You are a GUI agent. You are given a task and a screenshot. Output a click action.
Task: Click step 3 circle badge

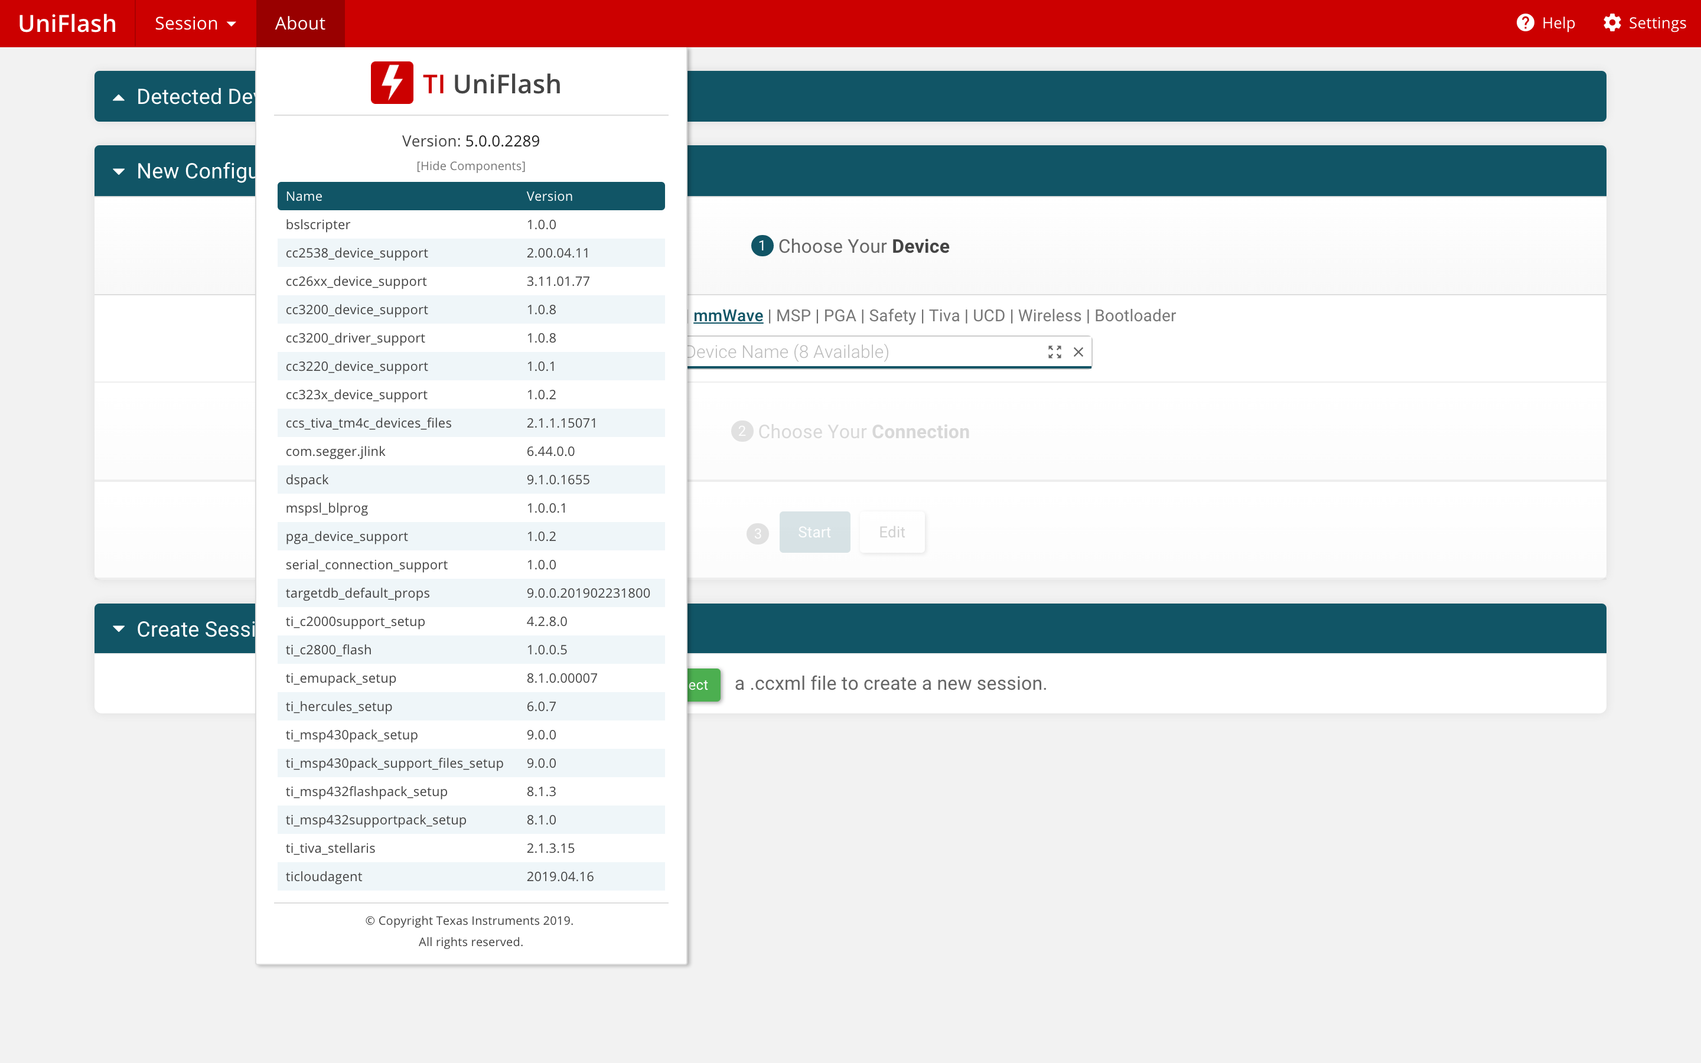point(757,533)
